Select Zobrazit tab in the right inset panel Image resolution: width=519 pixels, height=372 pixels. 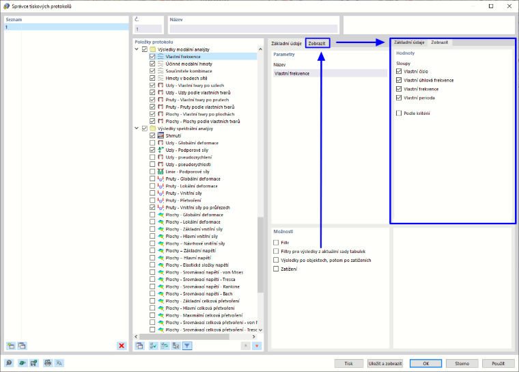click(x=440, y=42)
